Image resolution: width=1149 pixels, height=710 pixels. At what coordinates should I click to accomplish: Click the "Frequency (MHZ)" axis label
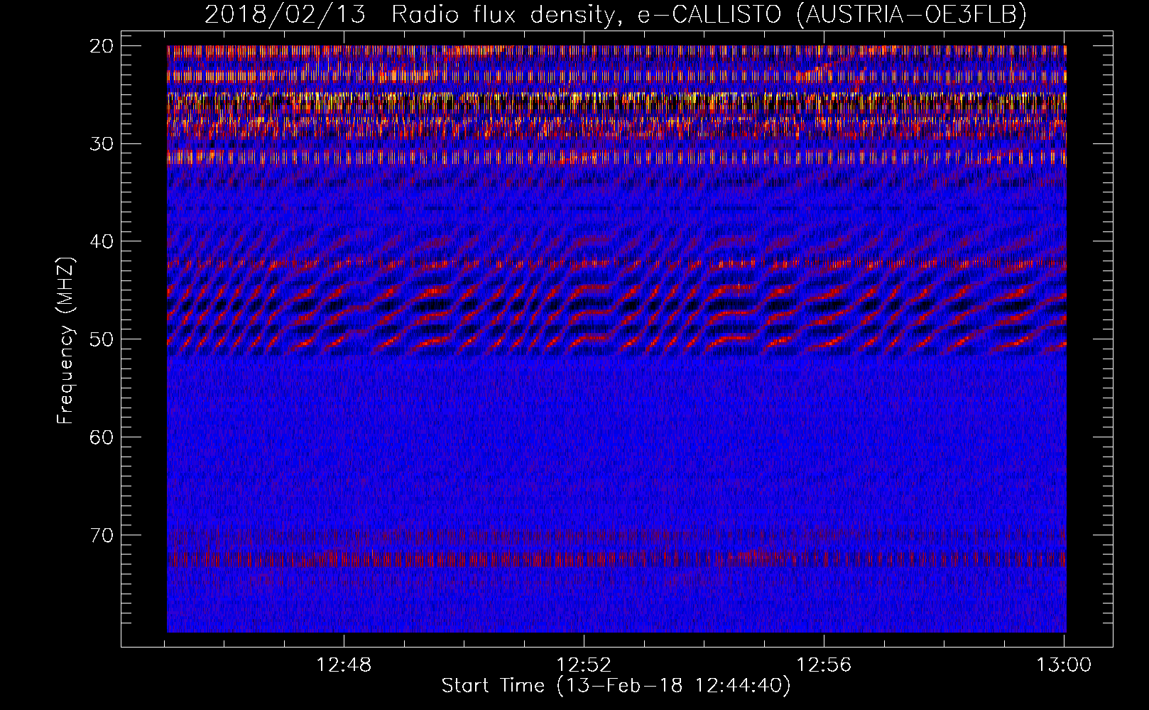click(65, 341)
